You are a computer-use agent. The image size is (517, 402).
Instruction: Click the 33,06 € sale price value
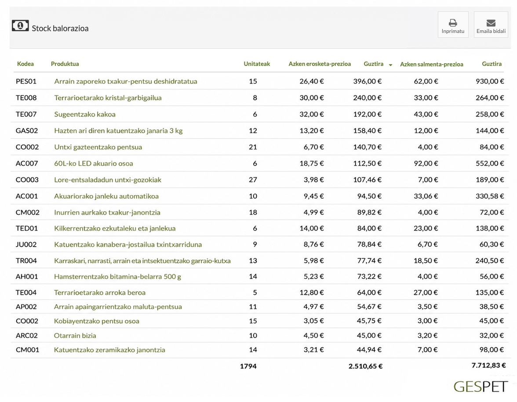(x=426, y=196)
